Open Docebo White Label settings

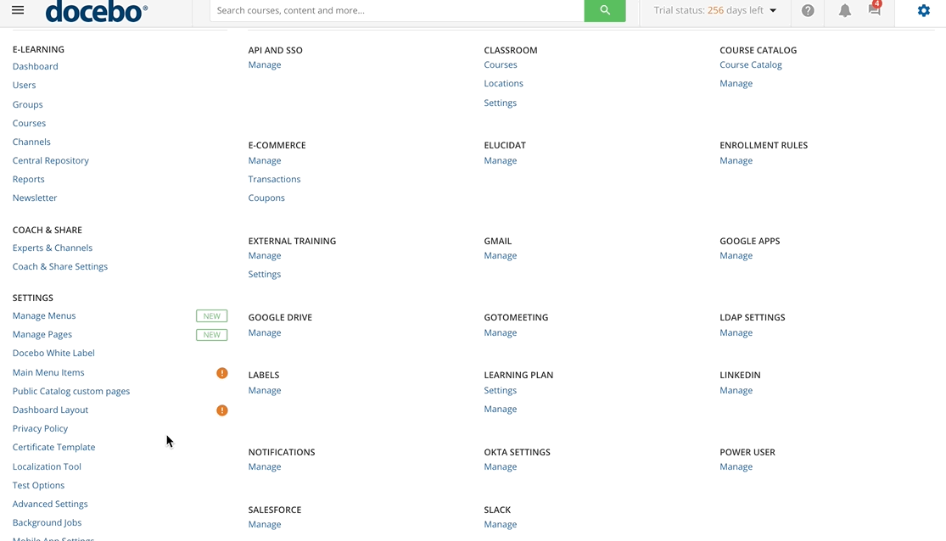53,353
